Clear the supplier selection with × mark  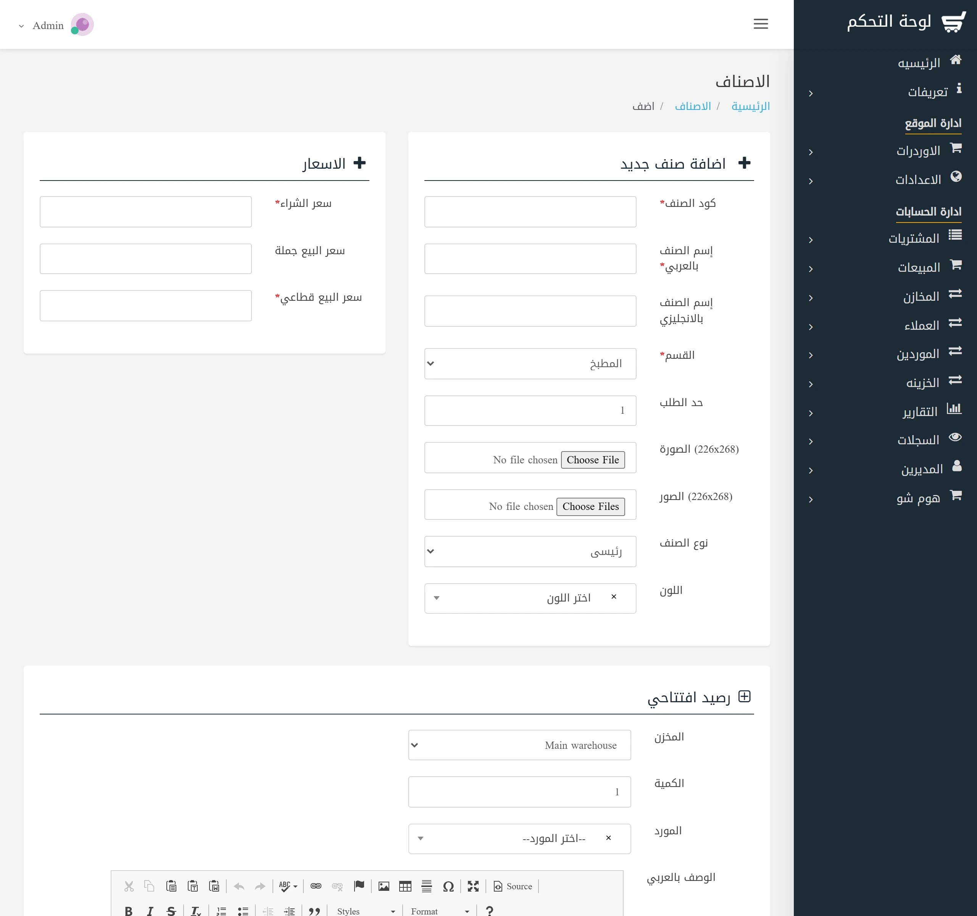tap(608, 838)
